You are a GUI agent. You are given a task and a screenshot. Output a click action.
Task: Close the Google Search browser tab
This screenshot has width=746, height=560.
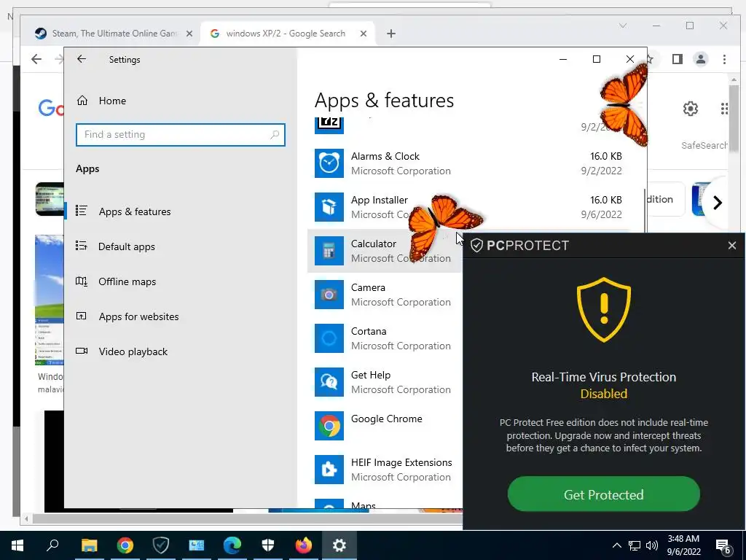(x=364, y=34)
